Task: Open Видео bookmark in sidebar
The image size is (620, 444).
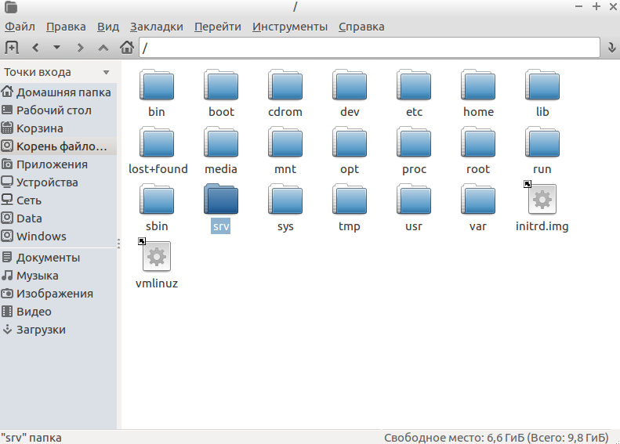Action: point(58,312)
